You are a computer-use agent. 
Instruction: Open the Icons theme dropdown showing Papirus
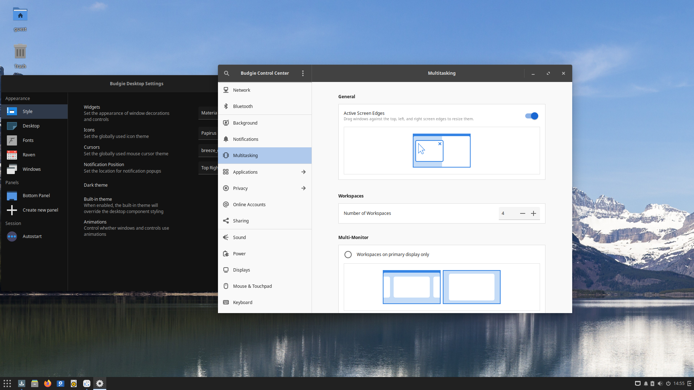pos(208,133)
